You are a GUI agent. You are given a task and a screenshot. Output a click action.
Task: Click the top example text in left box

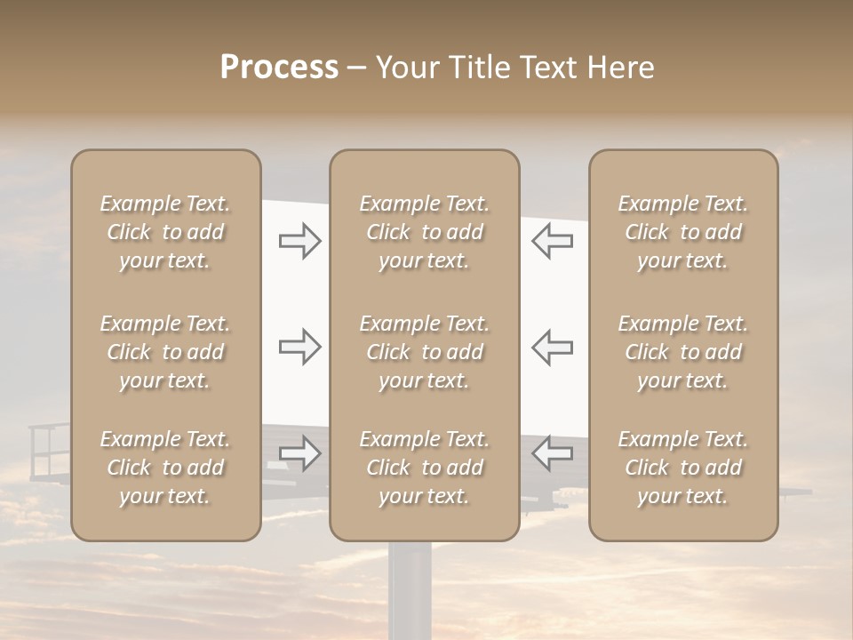165,232
